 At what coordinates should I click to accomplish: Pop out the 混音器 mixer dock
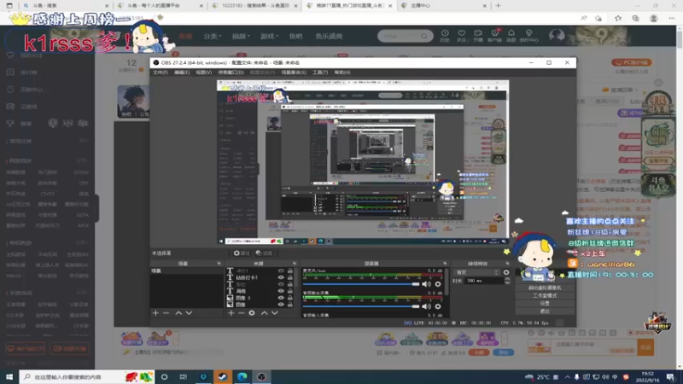tap(445, 264)
